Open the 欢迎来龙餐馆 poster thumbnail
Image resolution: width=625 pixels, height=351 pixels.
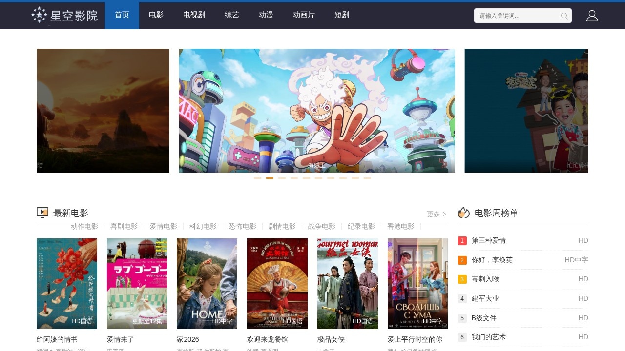coord(277,284)
